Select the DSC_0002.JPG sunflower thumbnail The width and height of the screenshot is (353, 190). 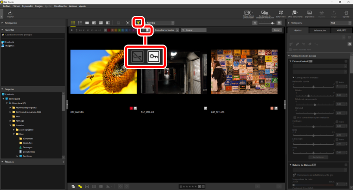(x=104, y=72)
